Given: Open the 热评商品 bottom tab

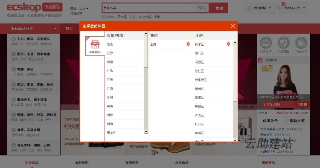Looking at the screenshot, I should [182, 162].
